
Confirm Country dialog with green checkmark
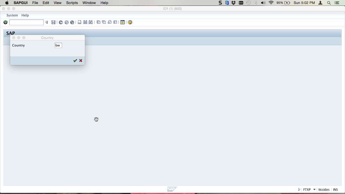tap(75, 61)
